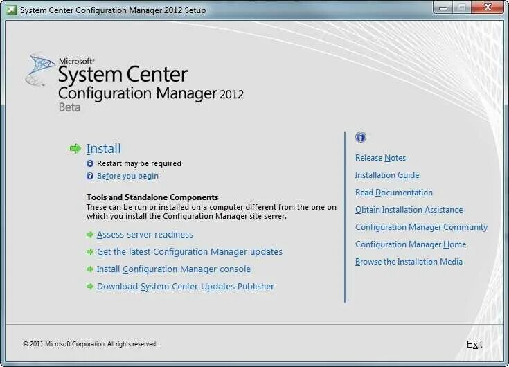509x367 pixels.
Task: Open the Installation Guide
Action: point(387,175)
